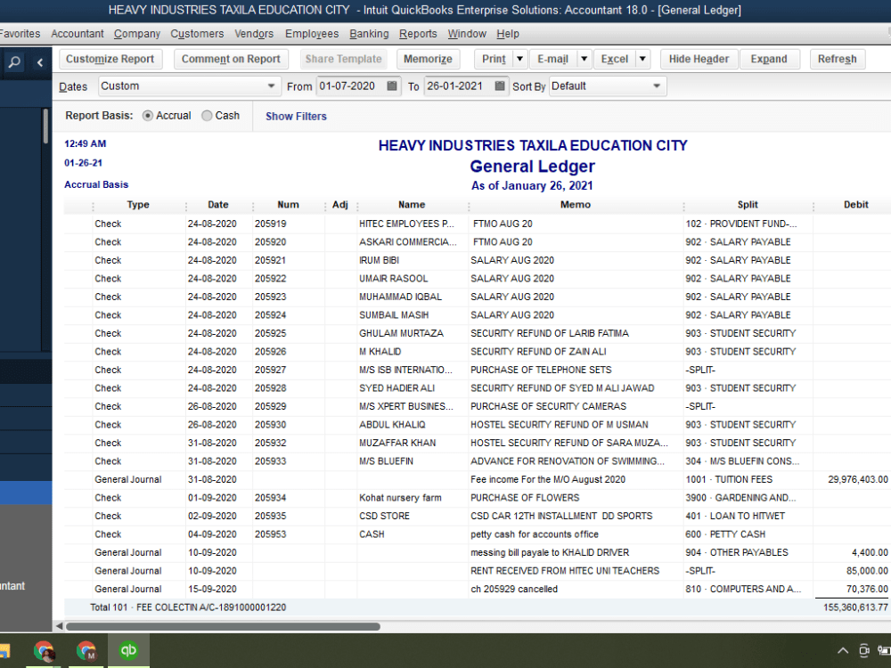The image size is (891, 668).
Task: Click the E-mail button
Action: pyautogui.click(x=553, y=59)
